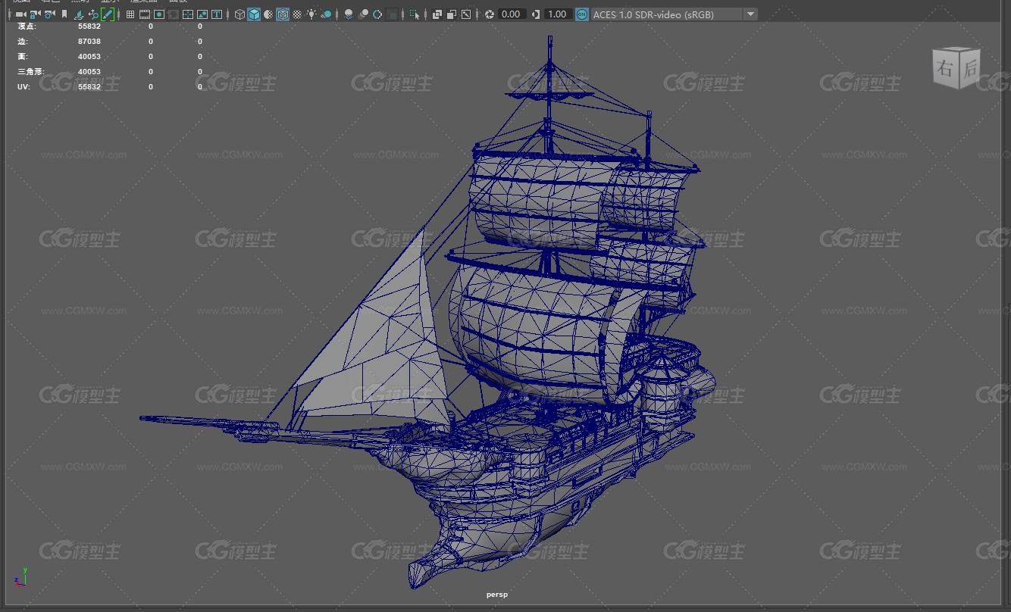Activate the 2D Pan/Zoom icon
This screenshot has width=1011, height=612.
click(x=93, y=14)
